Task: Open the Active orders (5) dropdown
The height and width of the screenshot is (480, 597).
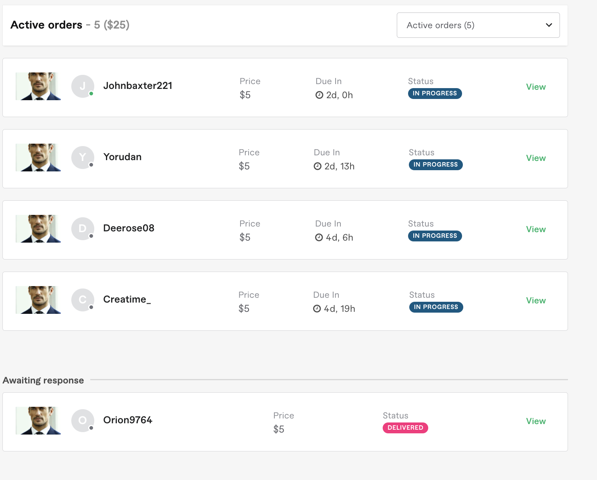Action: coord(478,25)
